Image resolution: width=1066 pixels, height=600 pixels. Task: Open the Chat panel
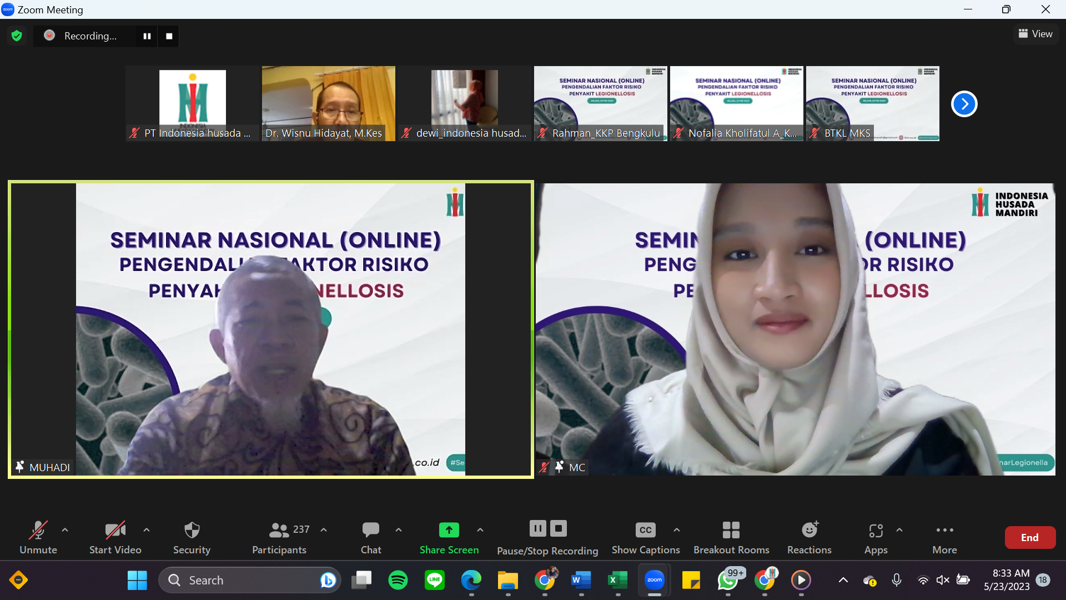[x=371, y=538]
